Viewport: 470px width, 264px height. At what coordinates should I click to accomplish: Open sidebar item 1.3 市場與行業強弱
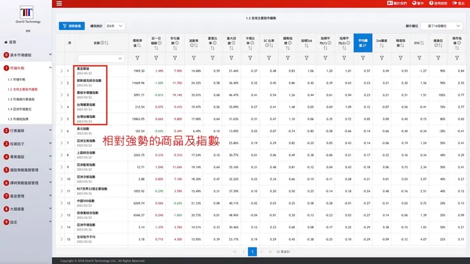click(21, 99)
